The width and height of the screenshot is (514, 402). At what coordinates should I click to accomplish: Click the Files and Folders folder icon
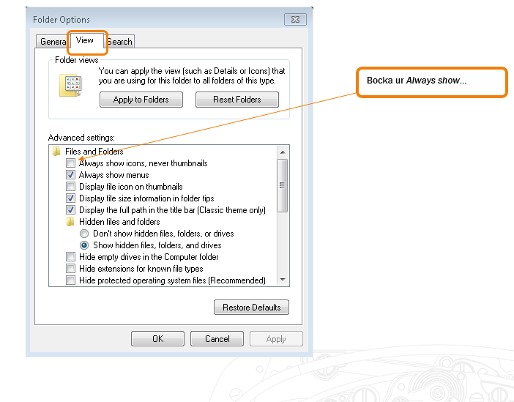(57, 152)
